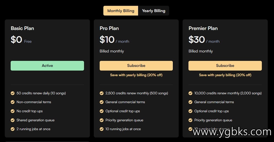Click Premier Plan Optional credit top ups checkmark
The image size is (274, 142).
pyautogui.click(x=191, y=111)
